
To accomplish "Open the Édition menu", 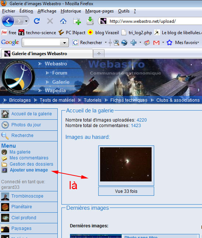I will pyautogui.click(x=26, y=11).
